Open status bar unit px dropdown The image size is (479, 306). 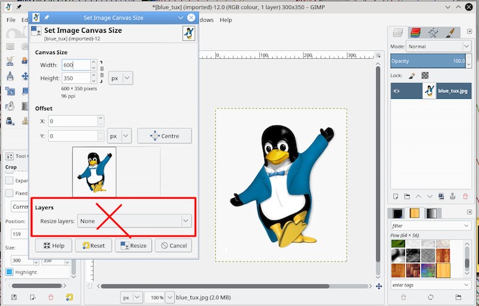coord(132,297)
